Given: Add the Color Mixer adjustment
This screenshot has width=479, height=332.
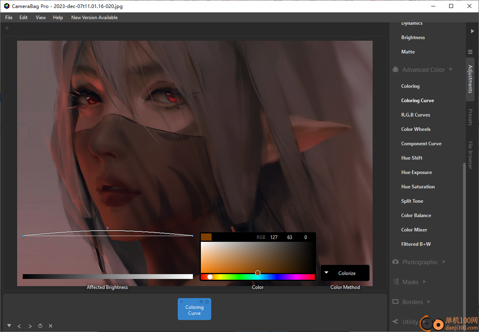Looking at the screenshot, I should tap(414, 230).
